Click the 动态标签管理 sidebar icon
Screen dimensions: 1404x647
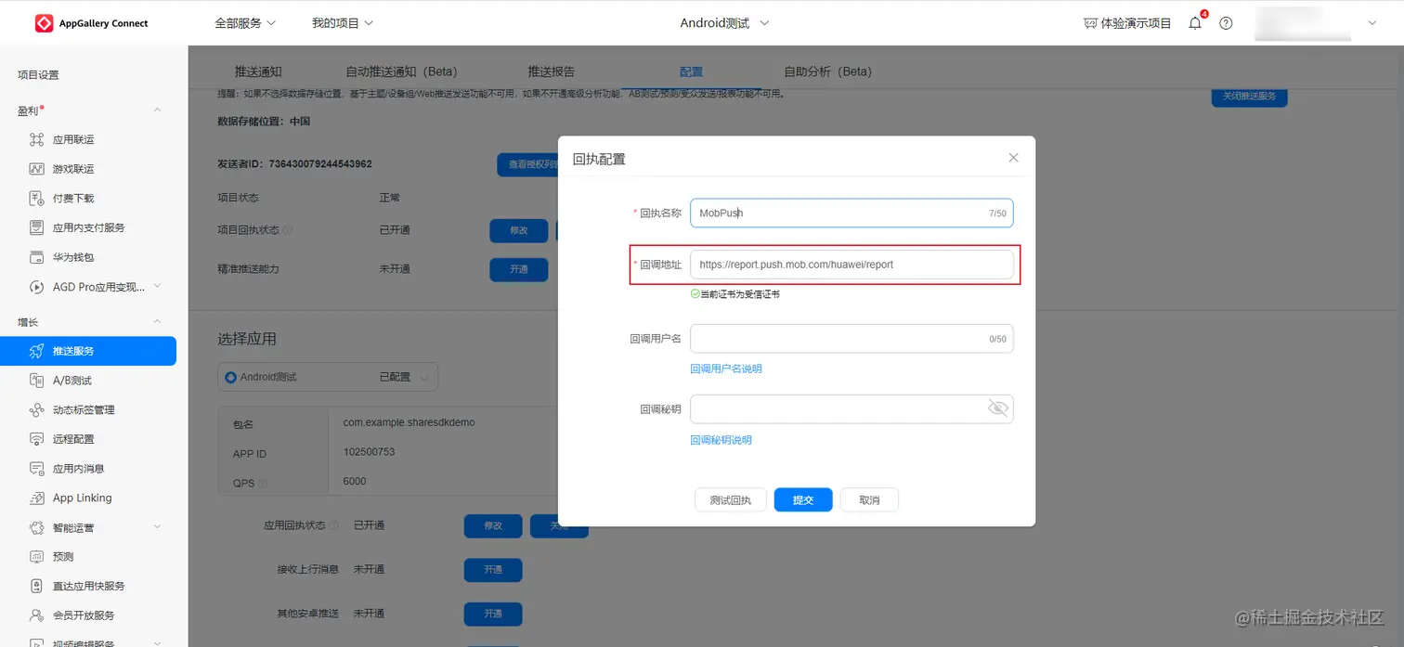click(36, 409)
